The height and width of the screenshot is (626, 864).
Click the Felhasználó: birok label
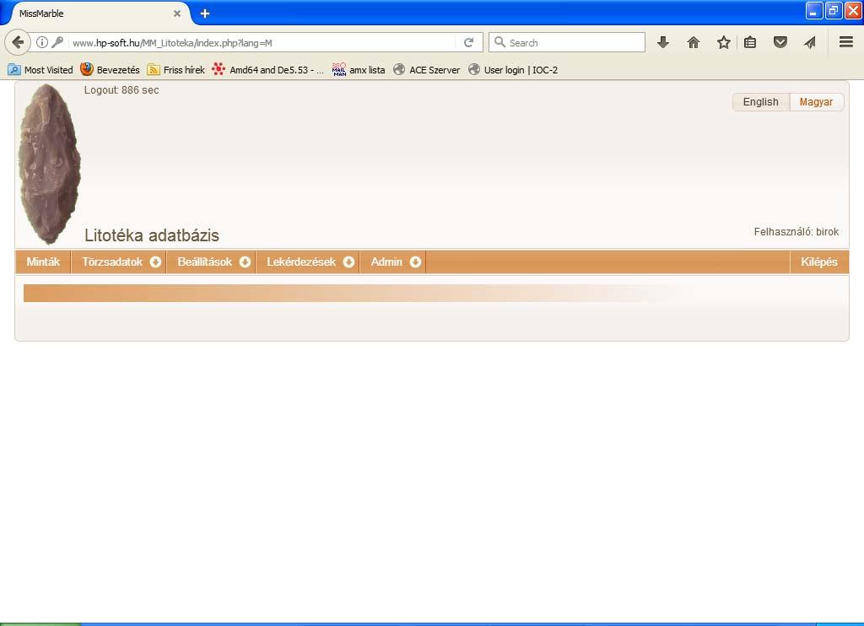coord(796,232)
